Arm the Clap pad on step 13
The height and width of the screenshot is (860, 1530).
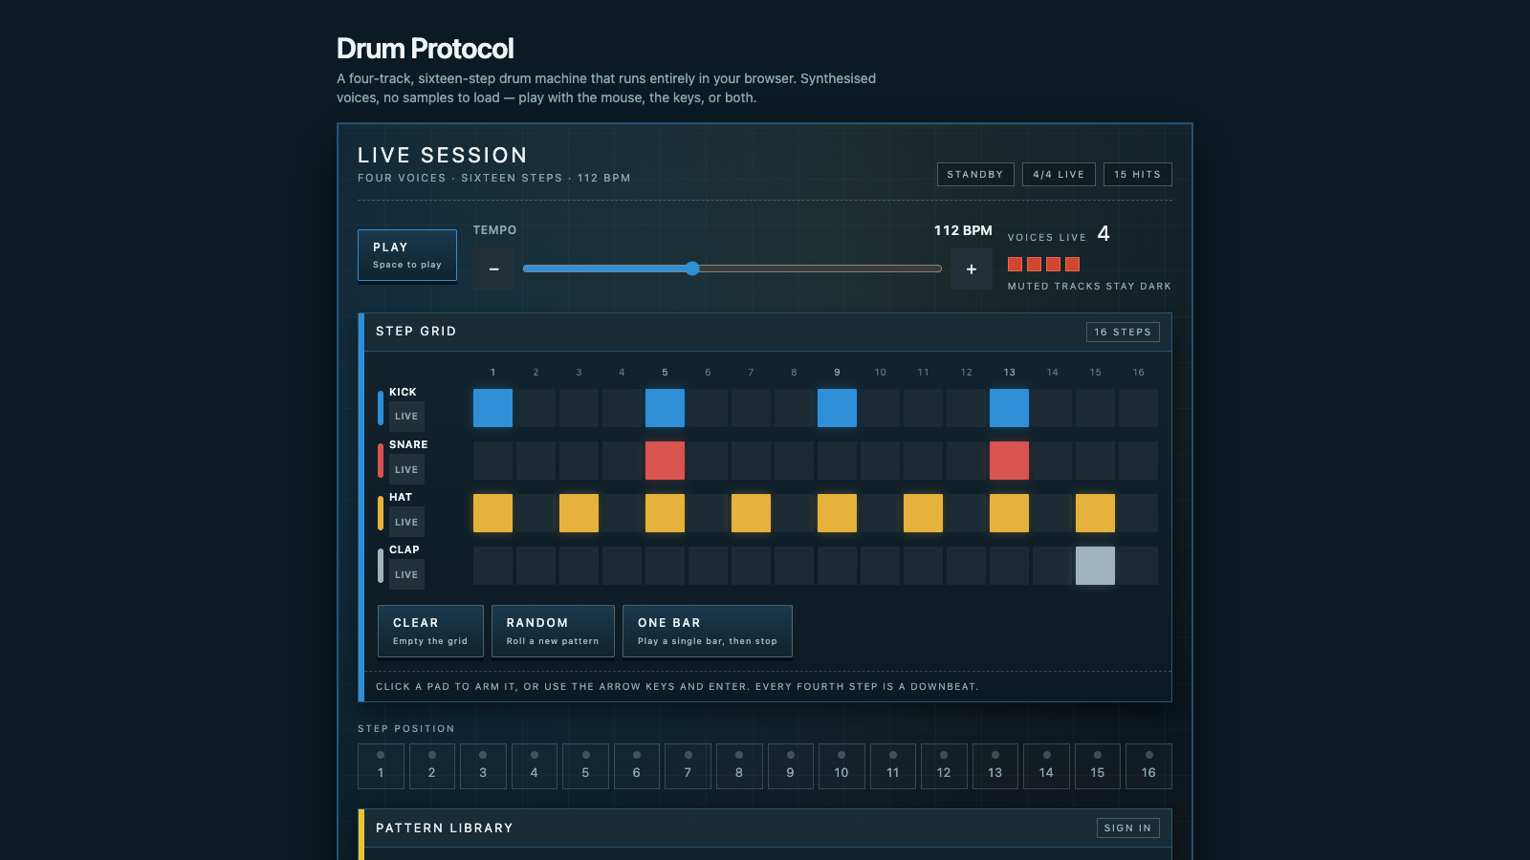(x=1009, y=566)
